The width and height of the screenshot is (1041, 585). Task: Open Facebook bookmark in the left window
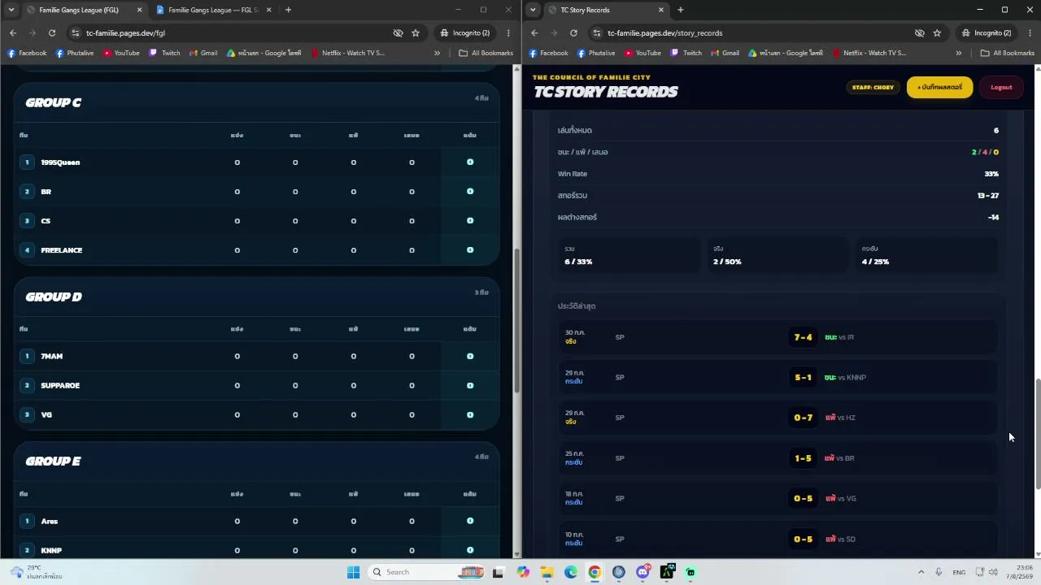(x=27, y=53)
